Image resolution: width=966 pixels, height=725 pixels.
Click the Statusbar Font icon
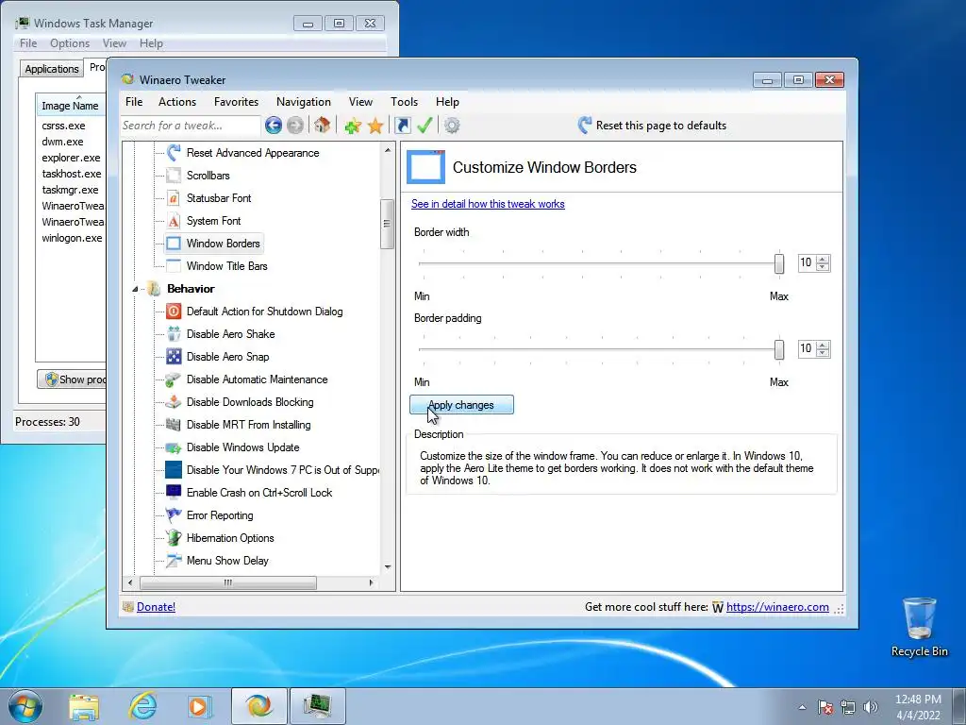174,198
